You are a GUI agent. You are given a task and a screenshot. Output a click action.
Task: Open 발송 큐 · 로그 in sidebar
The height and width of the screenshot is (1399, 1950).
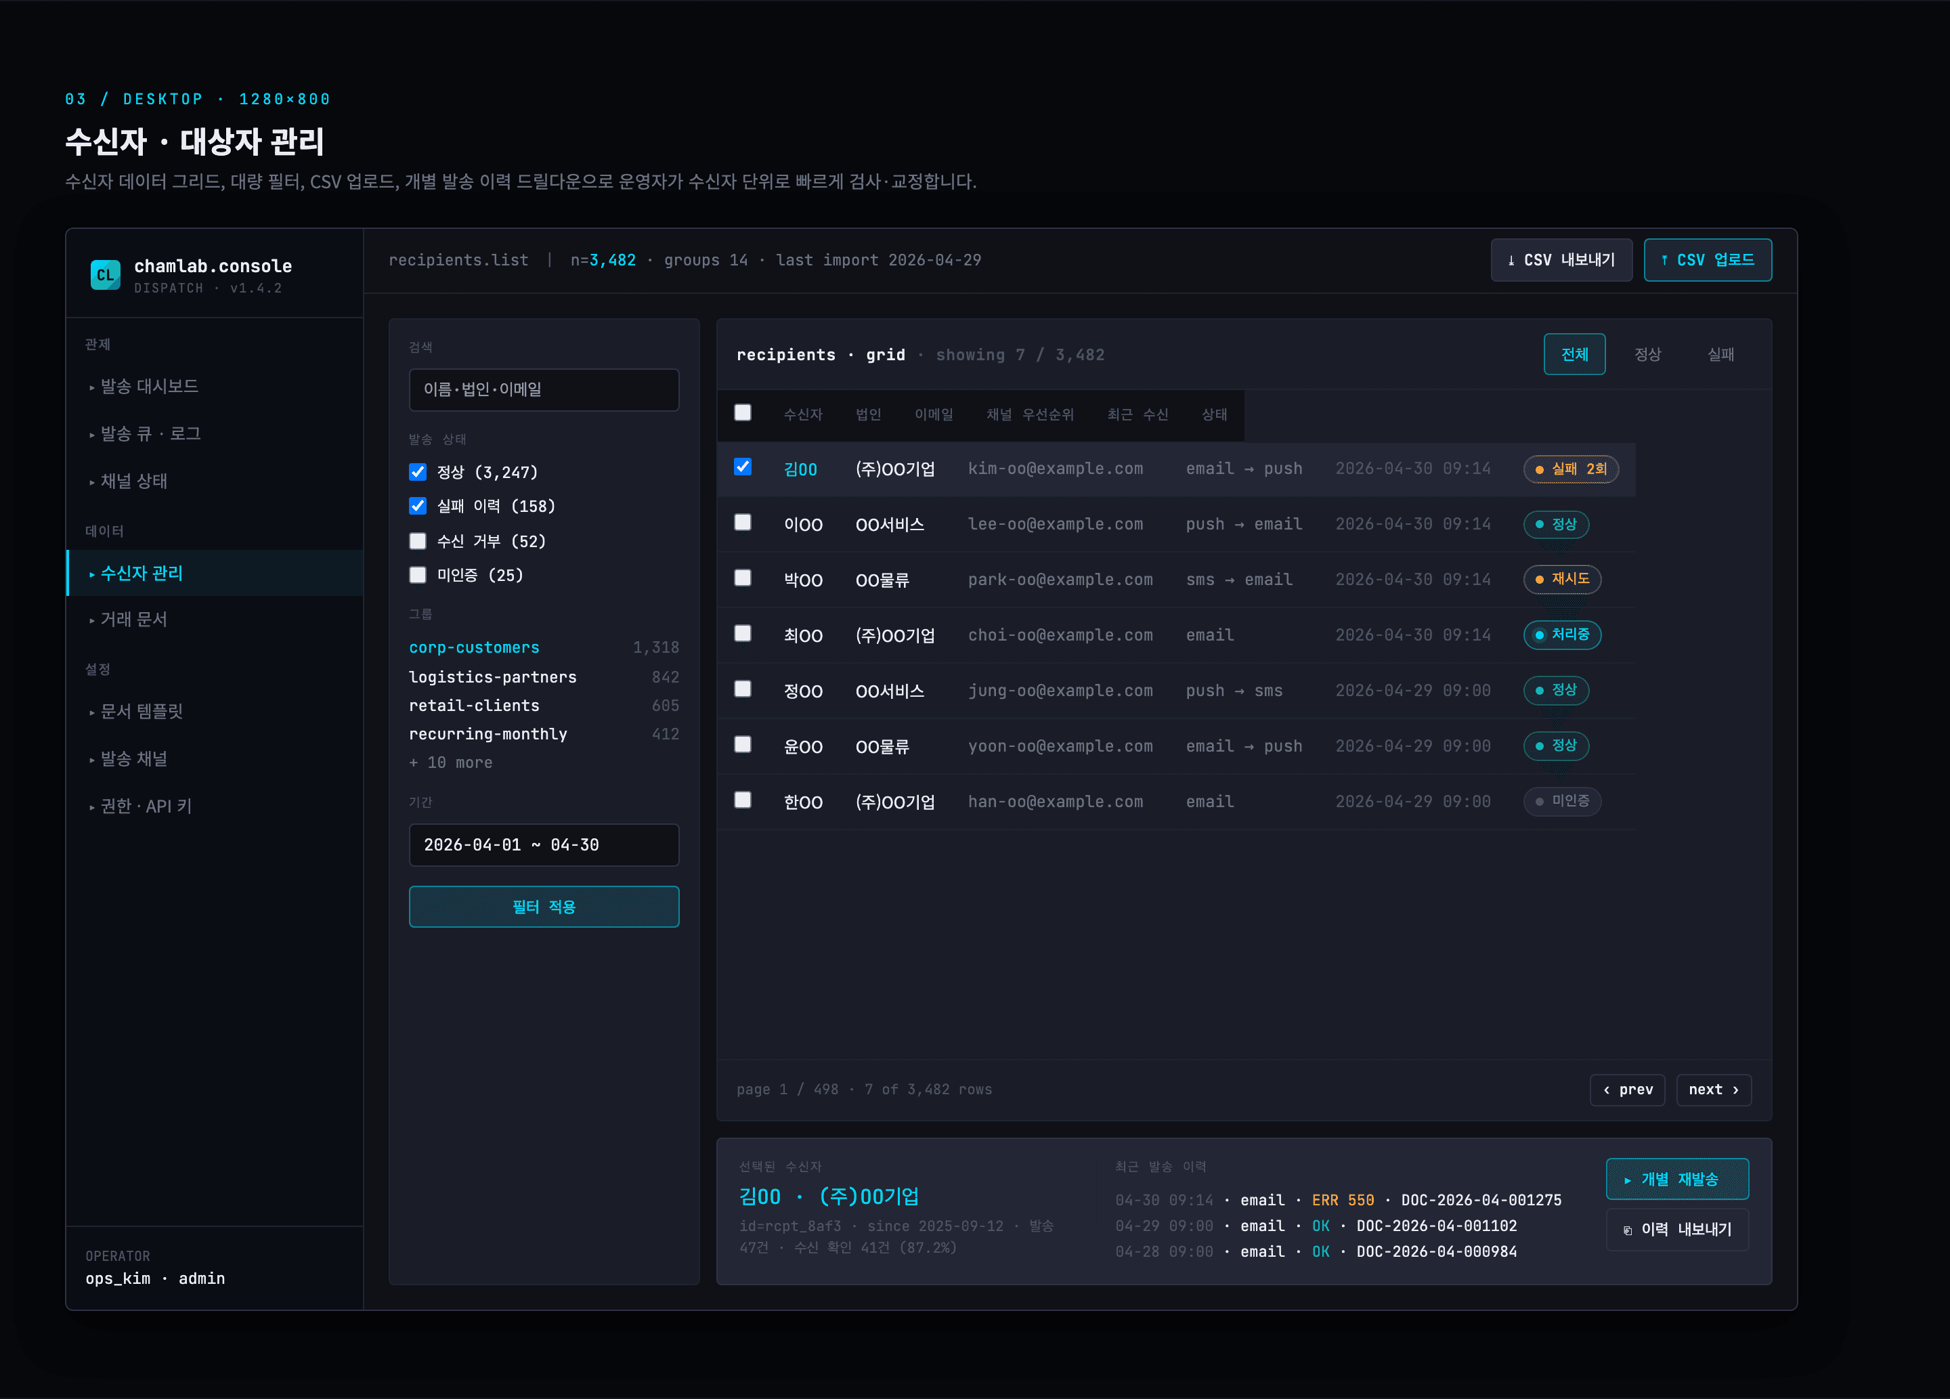point(215,433)
